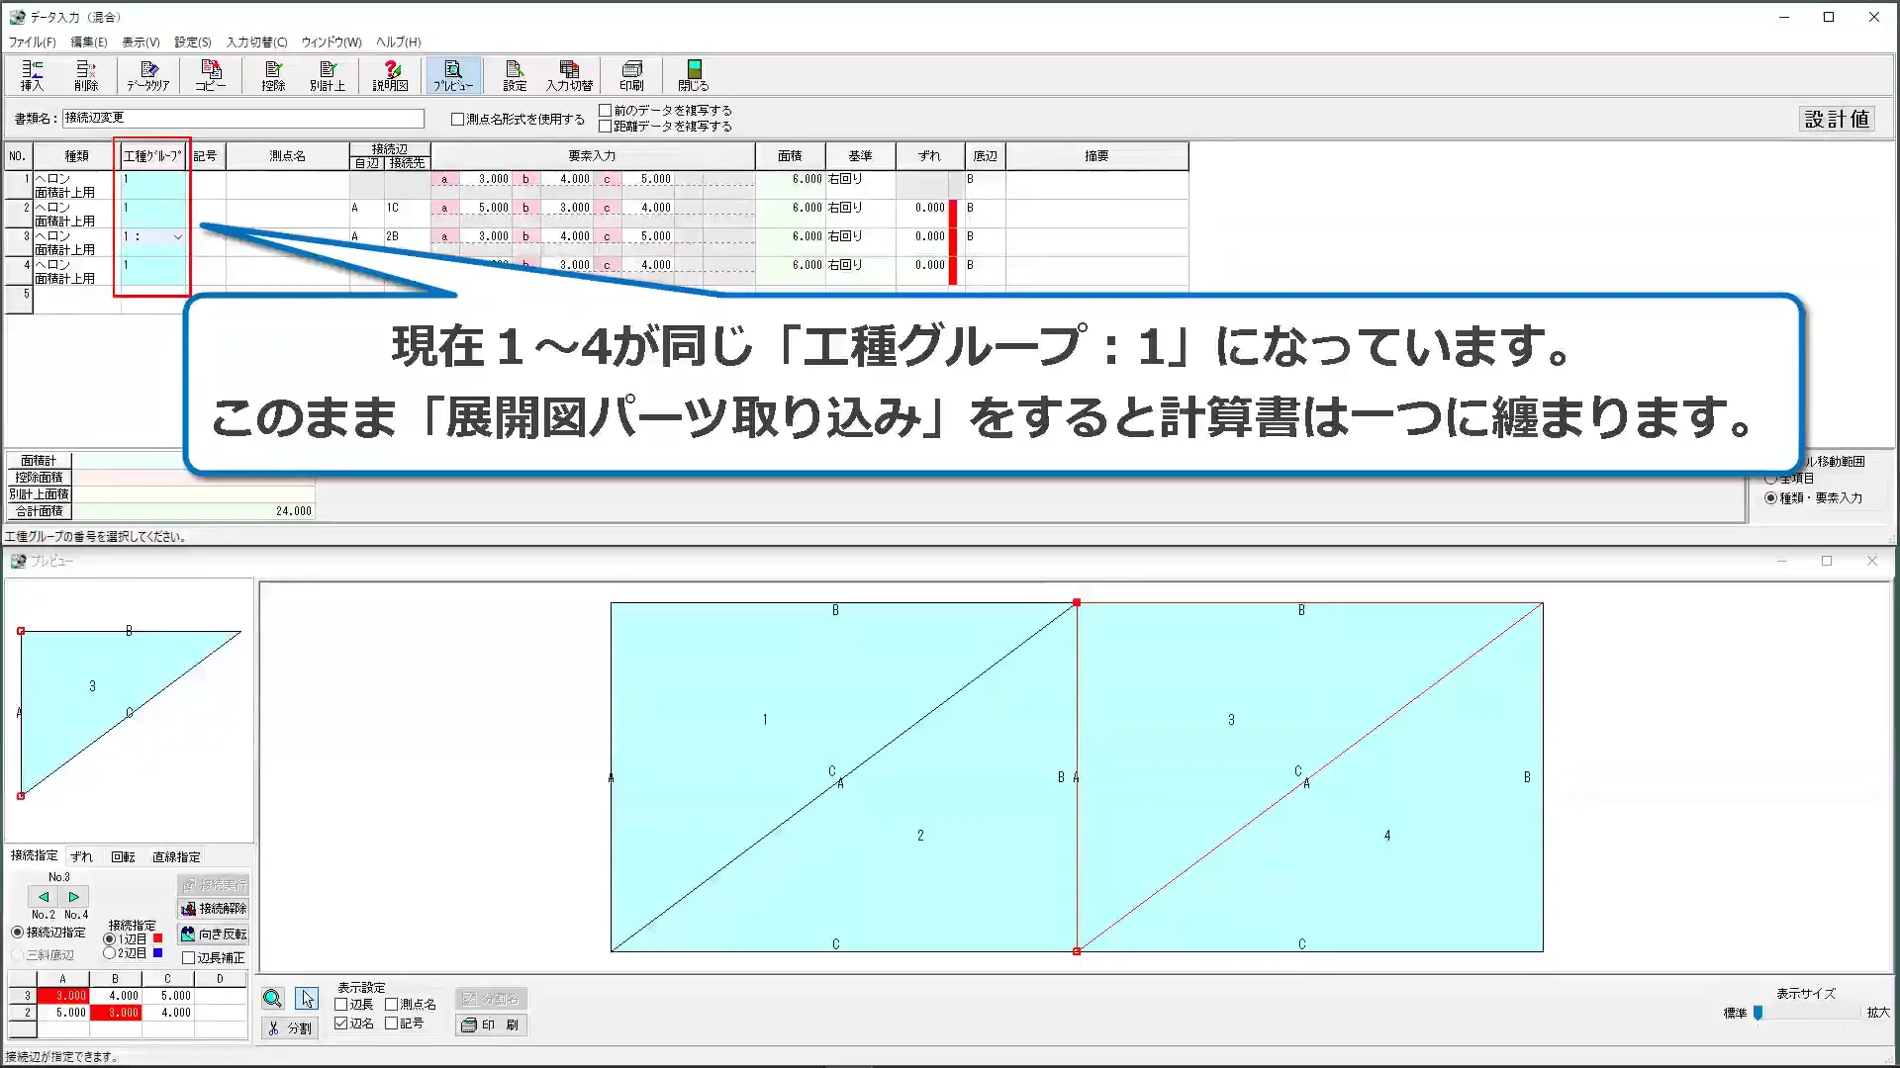Viewport: 1900px width, 1068px height.
Task: Click the green next triangle arrow
Action: (x=74, y=897)
